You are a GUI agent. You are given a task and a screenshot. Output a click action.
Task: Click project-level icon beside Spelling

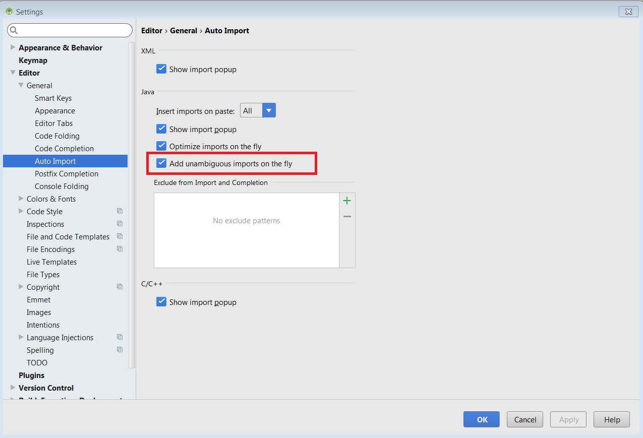coord(120,350)
